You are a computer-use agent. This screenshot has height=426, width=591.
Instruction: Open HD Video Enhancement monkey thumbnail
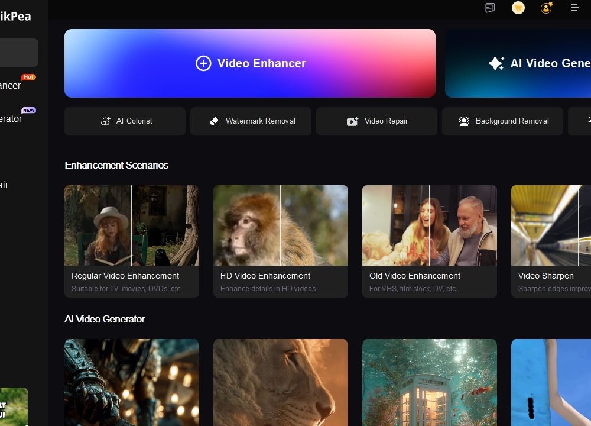click(x=280, y=225)
